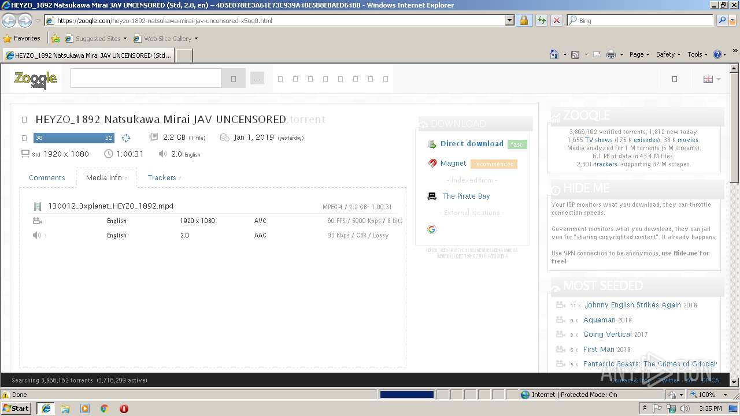Open the Safety menu dropdown

[668, 54]
